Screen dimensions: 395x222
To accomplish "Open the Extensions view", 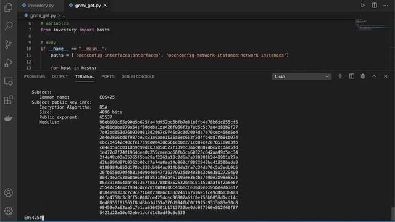I will (x=8, y=100).
